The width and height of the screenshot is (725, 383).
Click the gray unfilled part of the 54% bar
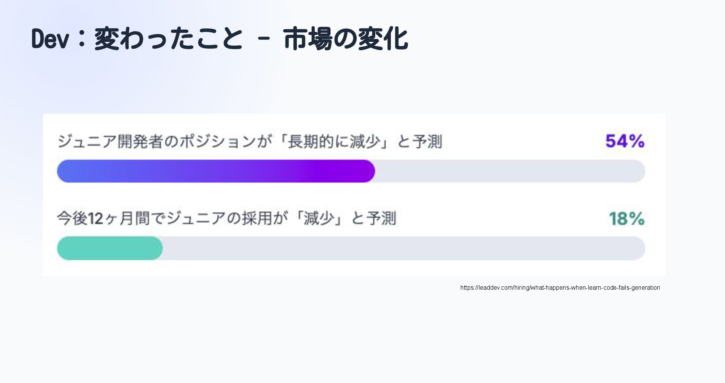(510, 171)
